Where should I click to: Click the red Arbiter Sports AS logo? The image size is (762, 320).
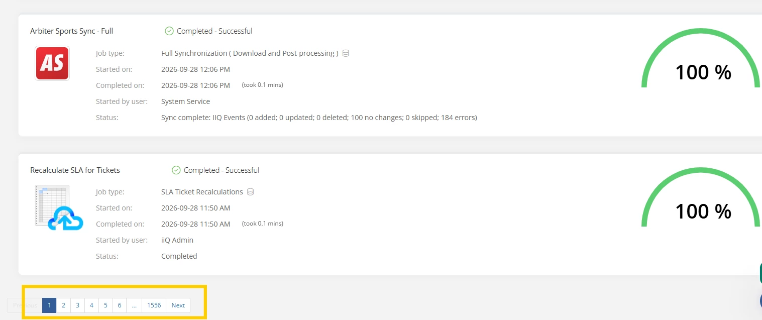[52, 63]
